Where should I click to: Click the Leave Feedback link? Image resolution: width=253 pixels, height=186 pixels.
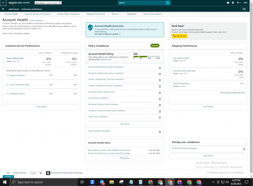36,21
